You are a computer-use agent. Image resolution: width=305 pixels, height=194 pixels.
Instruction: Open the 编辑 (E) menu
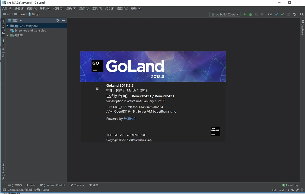(20, 9)
